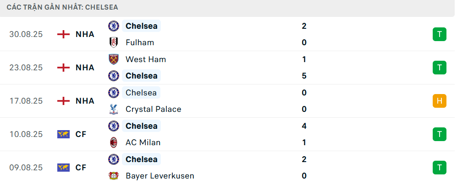Click England flag on the 17.08.25 row
This screenshot has height=184, width=457.
click(63, 101)
